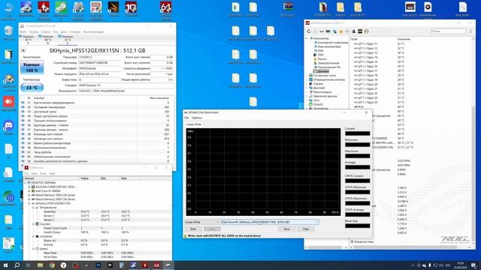The height and width of the screenshot is (270, 481).
Task: Expand the Системная плата node in AIDA64 tree
Action: [307, 75]
